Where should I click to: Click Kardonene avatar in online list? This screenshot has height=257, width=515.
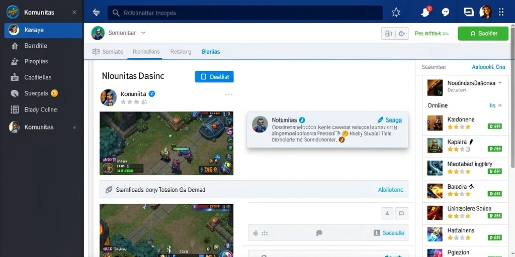pos(435,123)
